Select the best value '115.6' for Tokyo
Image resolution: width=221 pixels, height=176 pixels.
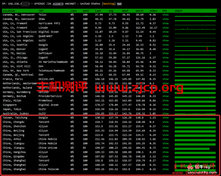tap(126, 109)
